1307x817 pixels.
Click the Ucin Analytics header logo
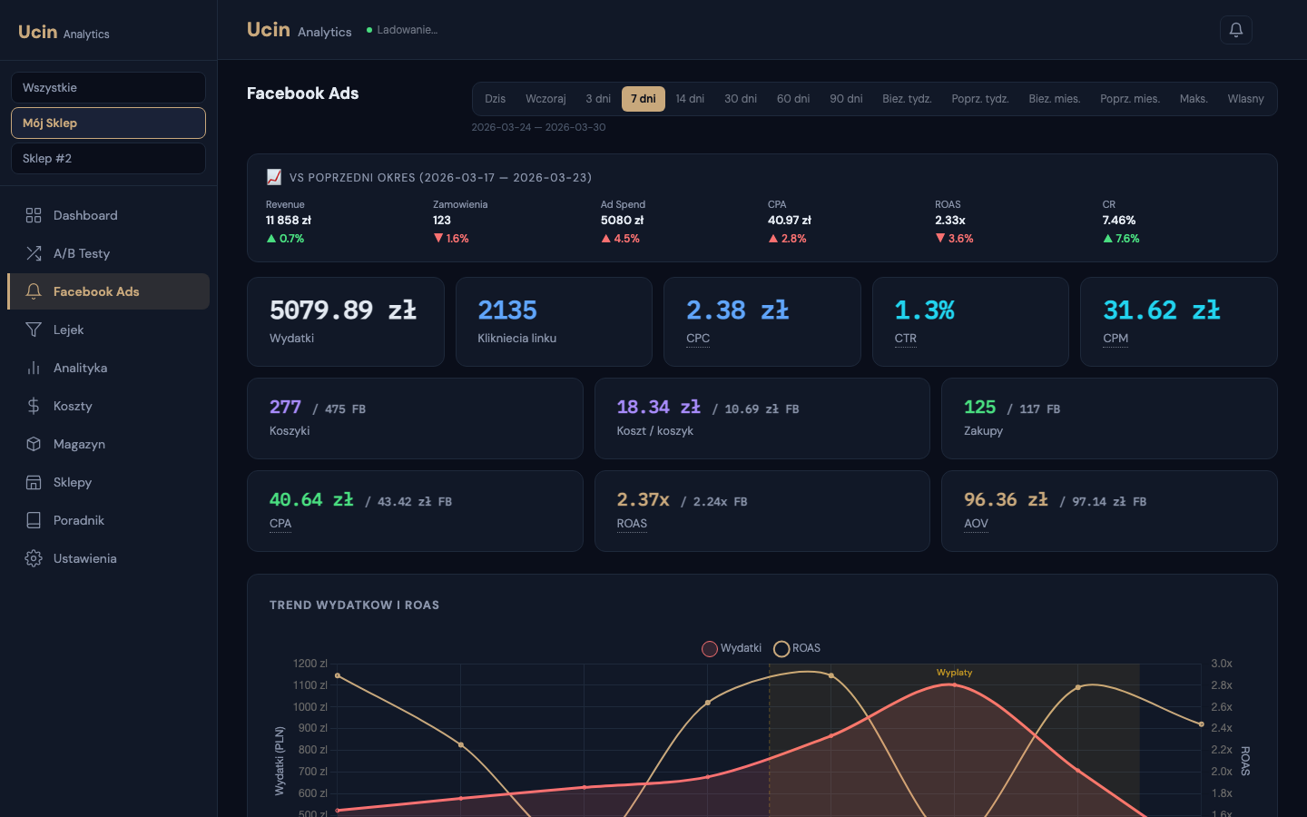(300, 30)
